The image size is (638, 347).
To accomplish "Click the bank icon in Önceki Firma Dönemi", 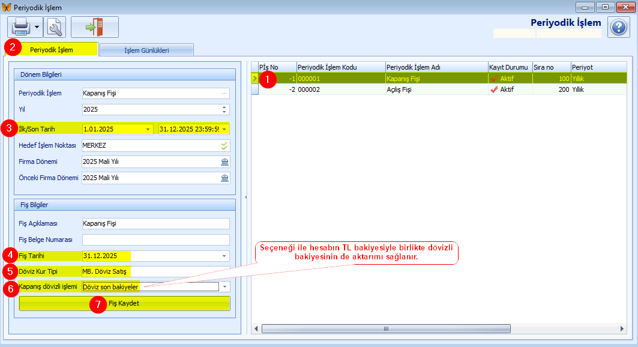I will tap(224, 178).
